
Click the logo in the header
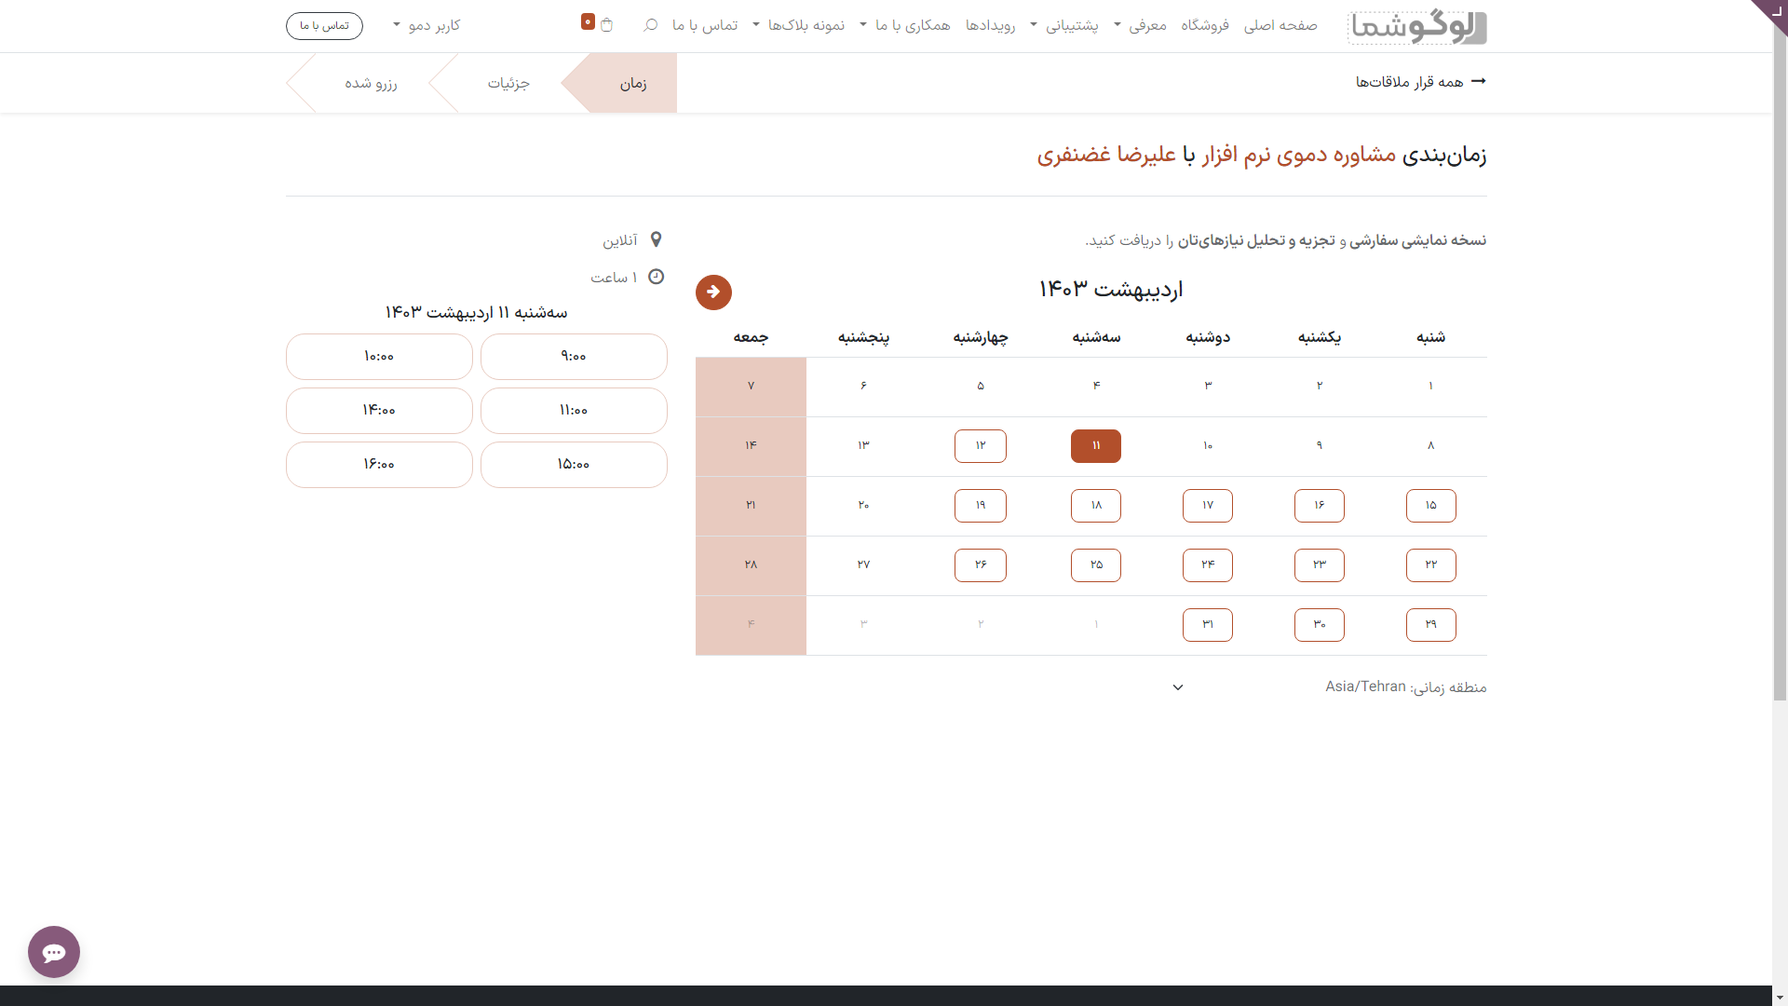1416,26
